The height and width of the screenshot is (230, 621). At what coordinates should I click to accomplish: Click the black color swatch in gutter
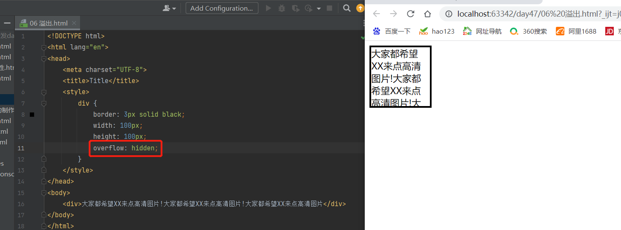32,115
